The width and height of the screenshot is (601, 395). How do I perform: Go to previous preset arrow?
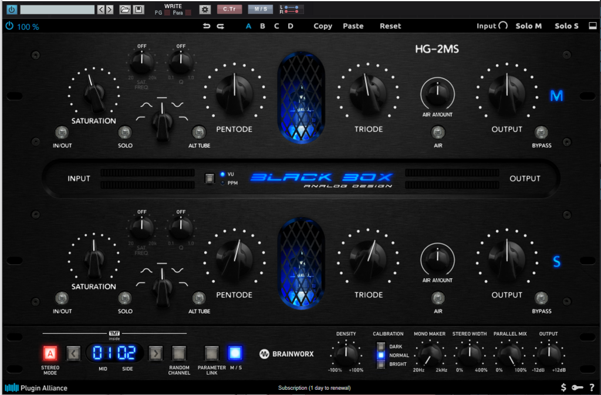[101, 9]
